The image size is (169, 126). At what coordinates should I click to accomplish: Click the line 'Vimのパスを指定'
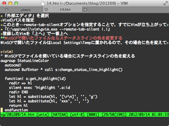point(17,20)
